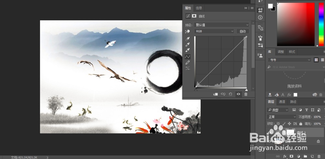This screenshot has width=325, height=159.
Task: Open the Brush Settings icon in the dock
Action: point(260,45)
